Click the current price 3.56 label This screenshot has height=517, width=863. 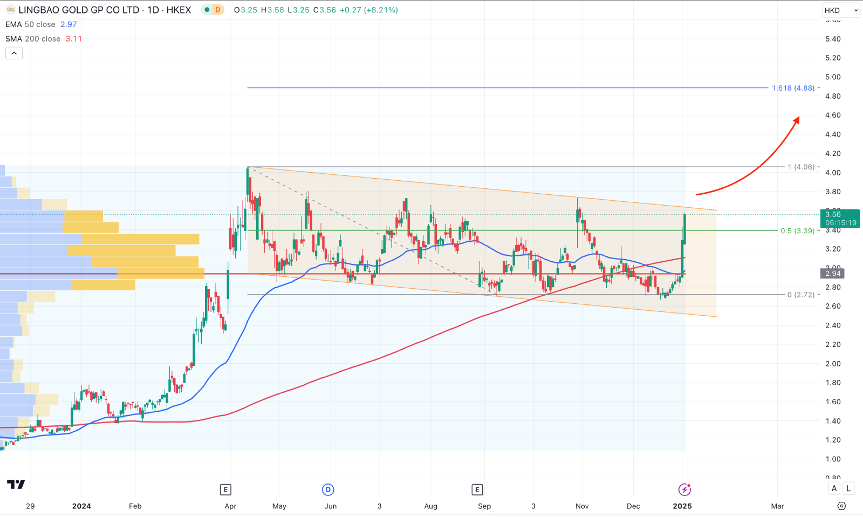click(840, 218)
